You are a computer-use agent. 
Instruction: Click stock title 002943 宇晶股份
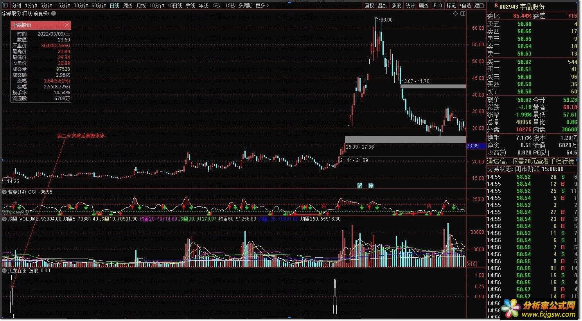pyautogui.click(x=522, y=7)
